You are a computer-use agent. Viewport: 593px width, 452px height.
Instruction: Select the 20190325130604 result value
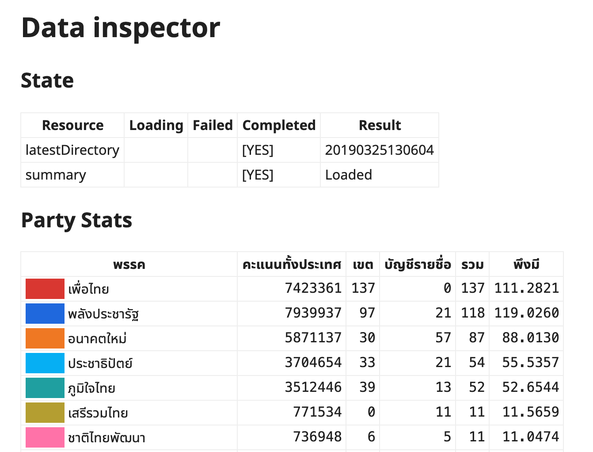pyautogui.click(x=380, y=150)
